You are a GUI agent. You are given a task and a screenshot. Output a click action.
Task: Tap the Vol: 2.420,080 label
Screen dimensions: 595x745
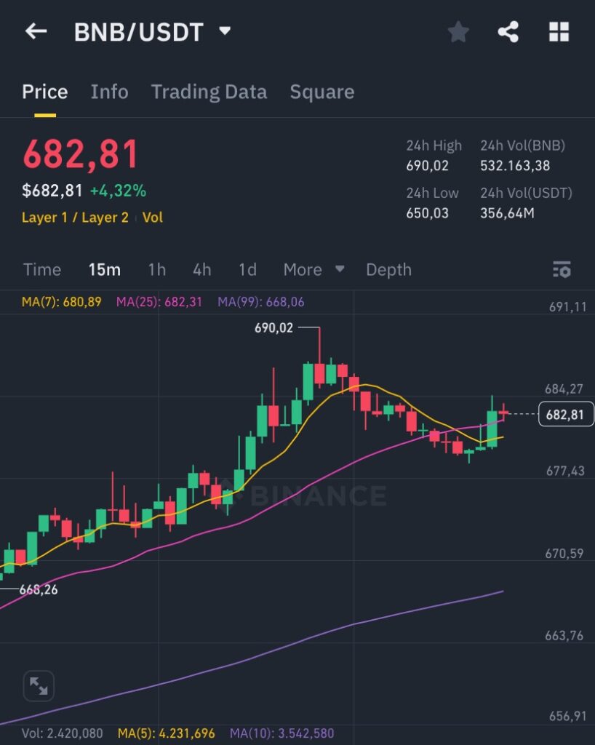pos(63,733)
